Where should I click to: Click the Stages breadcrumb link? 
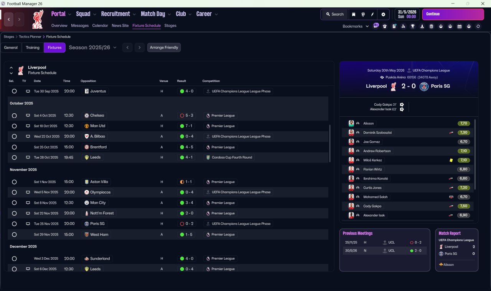click(9, 37)
